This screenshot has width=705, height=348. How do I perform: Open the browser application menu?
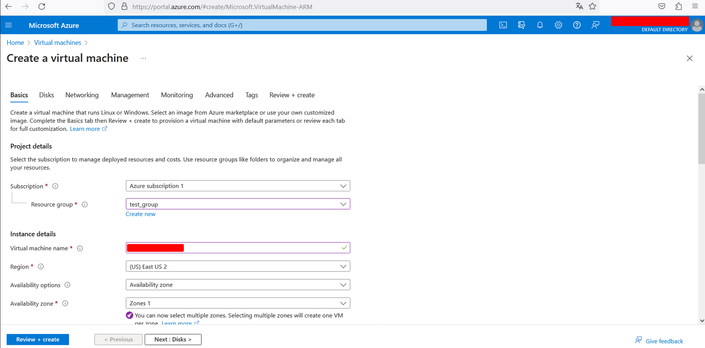click(x=695, y=6)
